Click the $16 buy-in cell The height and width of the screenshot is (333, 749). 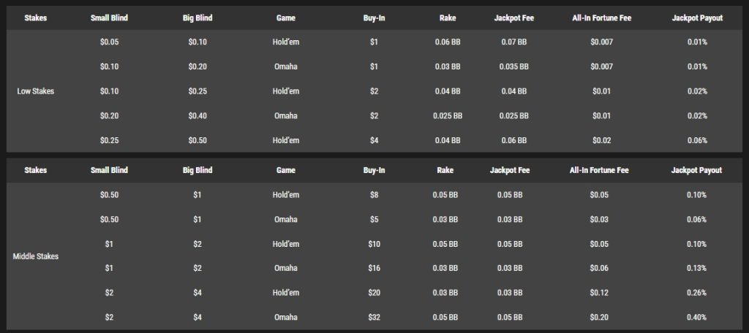pyautogui.click(x=374, y=269)
